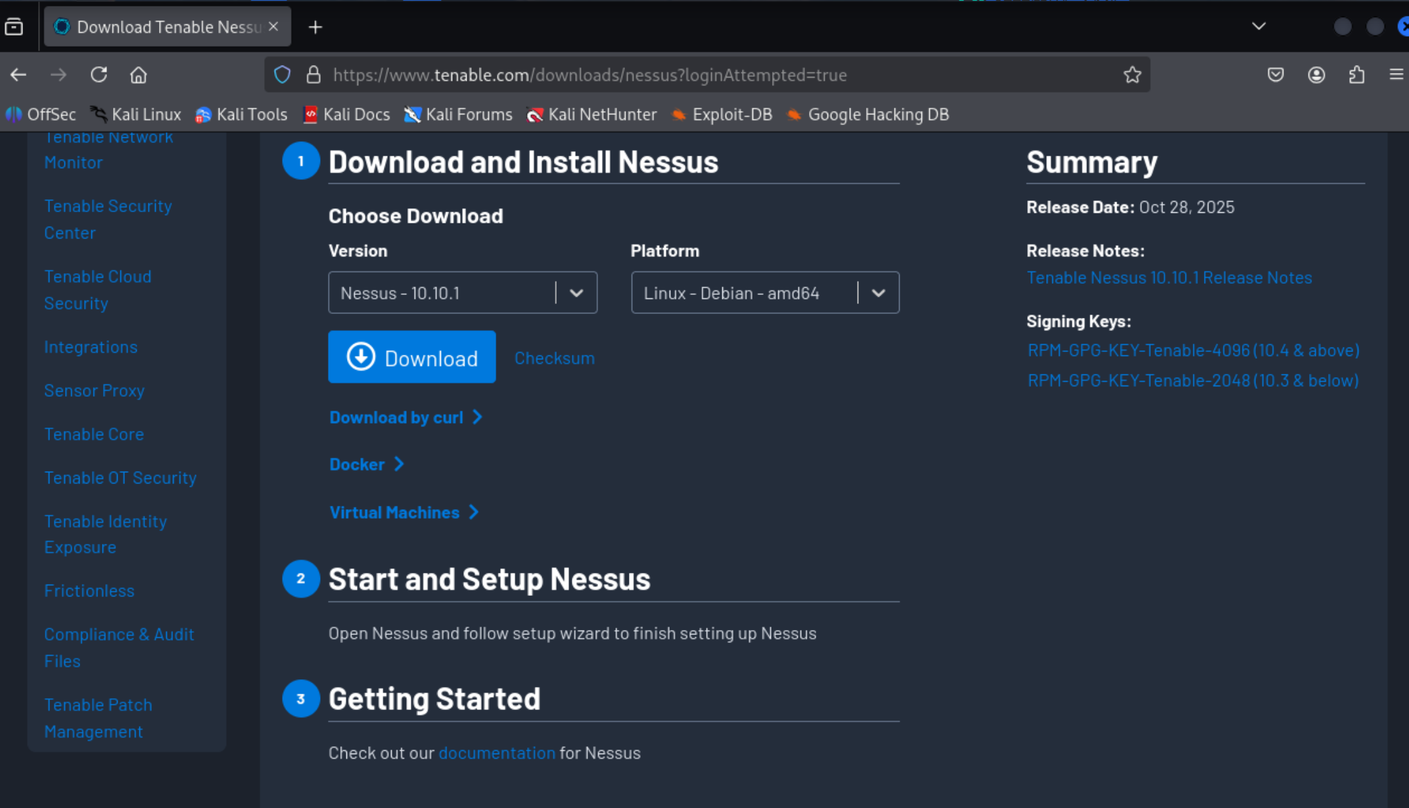
Task: Open the Platform dropdown
Action: point(765,293)
